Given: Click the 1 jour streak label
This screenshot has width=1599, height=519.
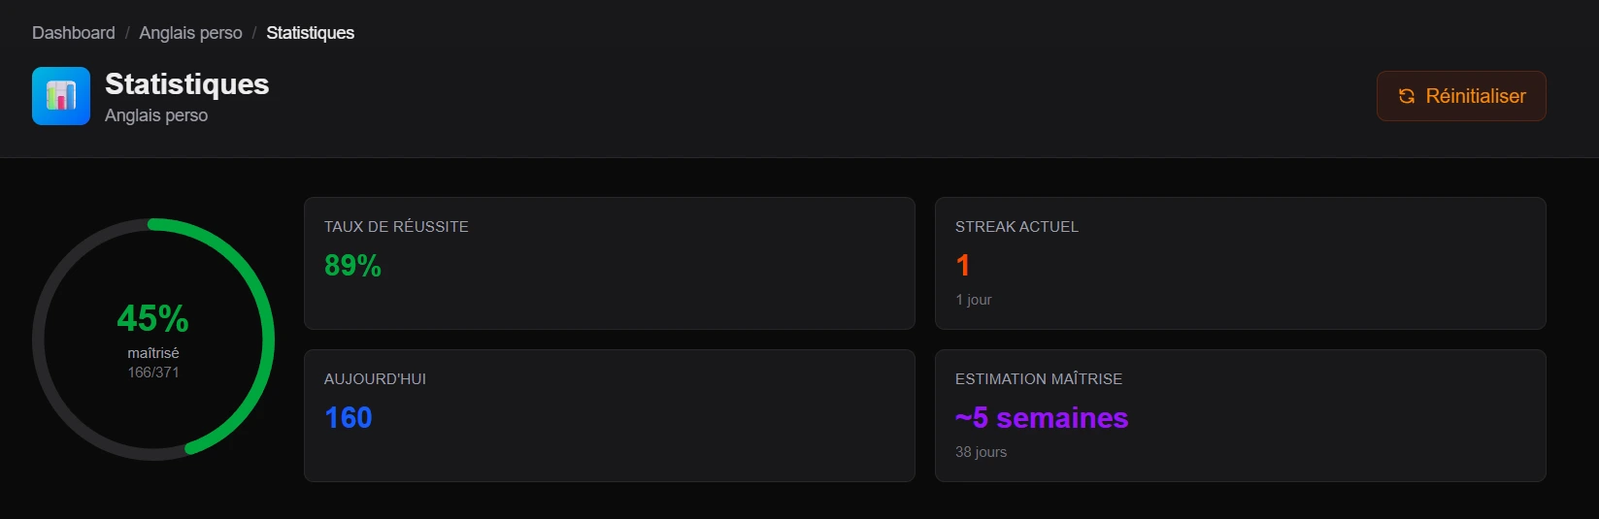Looking at the screenshot, I should tap(974, 300).
